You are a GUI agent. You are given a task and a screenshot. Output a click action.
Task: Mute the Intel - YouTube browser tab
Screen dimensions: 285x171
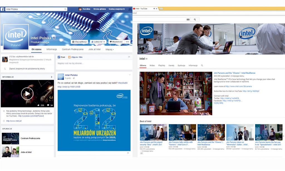pos(154,9)
